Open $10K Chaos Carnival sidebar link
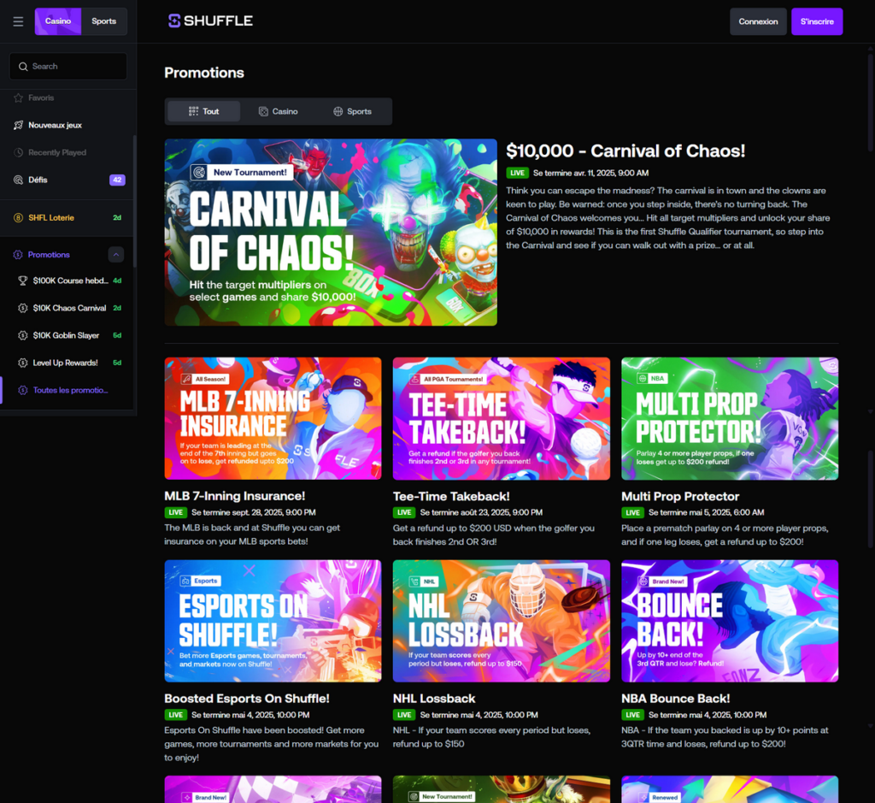Screen dimensions: 875x803 tap(70, 308)
